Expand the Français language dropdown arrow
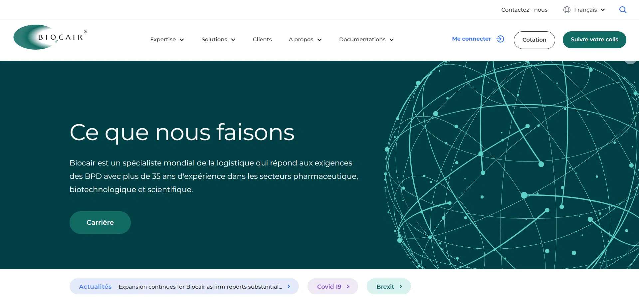Viewport: 639px width, 297px height. 603,10
